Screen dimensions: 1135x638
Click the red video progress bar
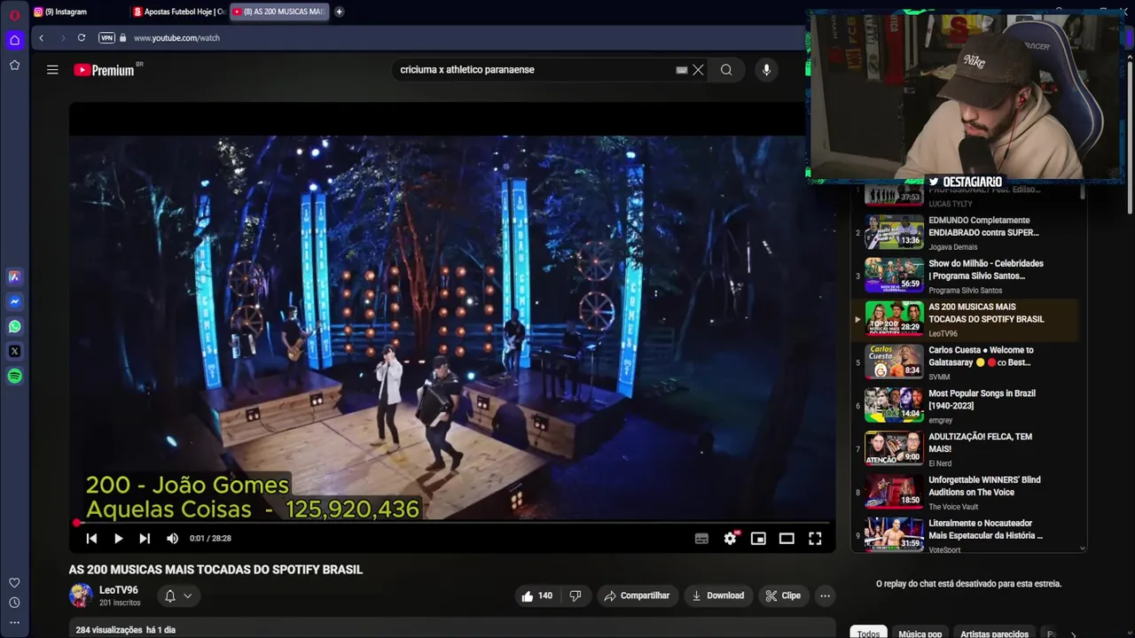[452, 523]
